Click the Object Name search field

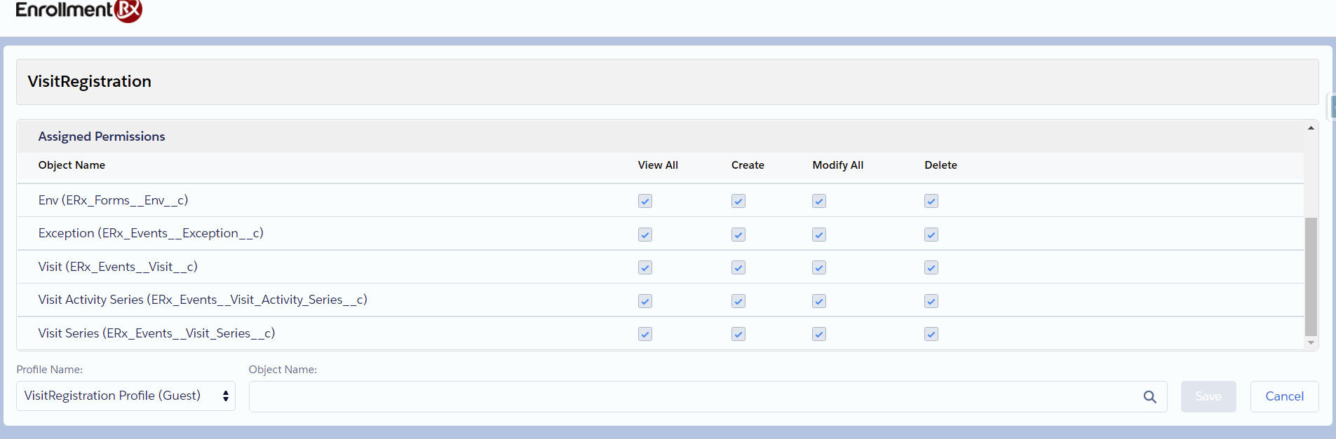(x=694, y=397)
